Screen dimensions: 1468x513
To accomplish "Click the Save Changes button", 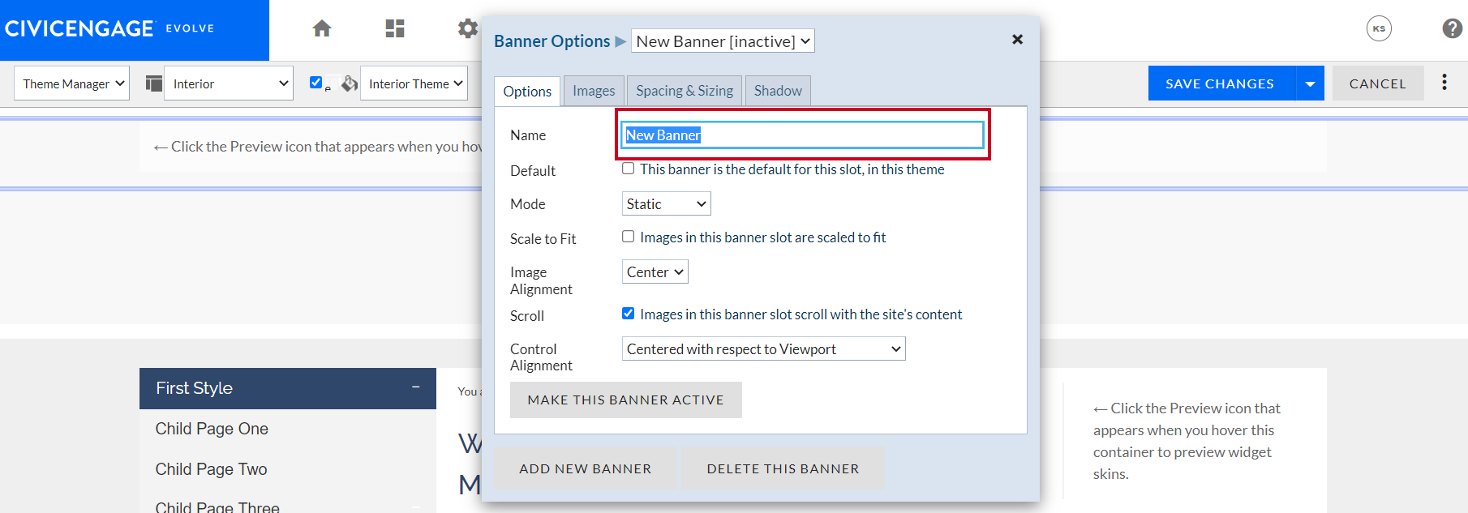I will click(1221, 83).
